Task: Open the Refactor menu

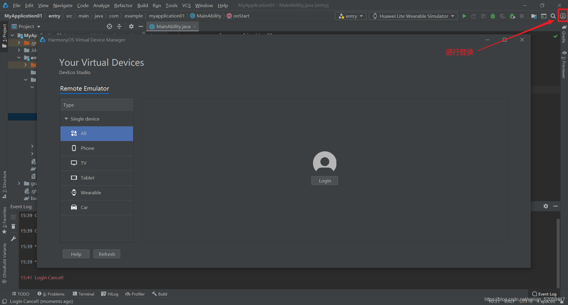Action: [123, 5]
